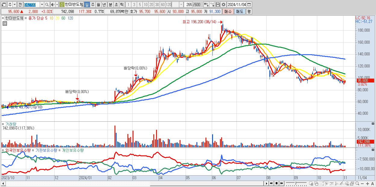Screen dimensions: 376x187
Task: Select the 초 (second) period
Action: click(x=116, y=5)
